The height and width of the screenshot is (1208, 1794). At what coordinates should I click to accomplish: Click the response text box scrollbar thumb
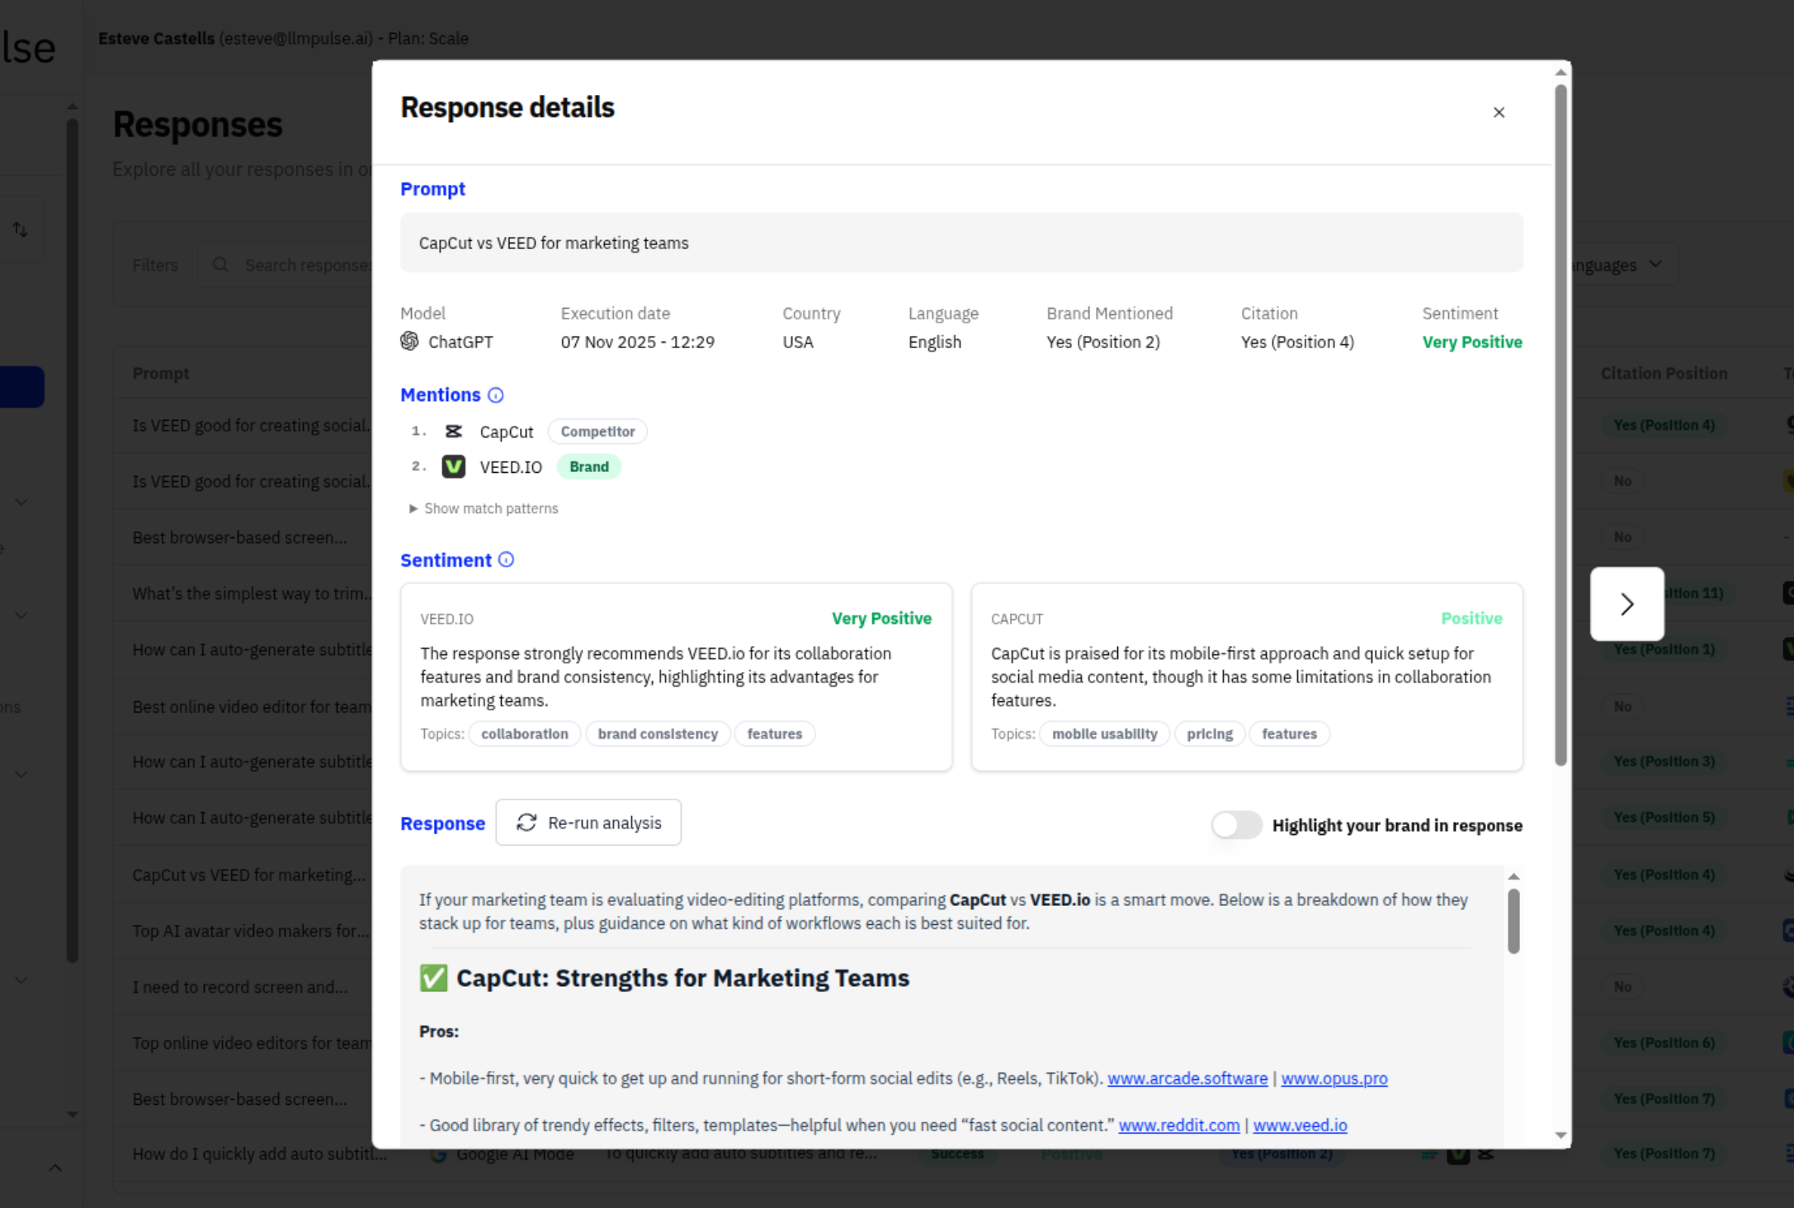pyautogui.click(x=1513, y=920)
